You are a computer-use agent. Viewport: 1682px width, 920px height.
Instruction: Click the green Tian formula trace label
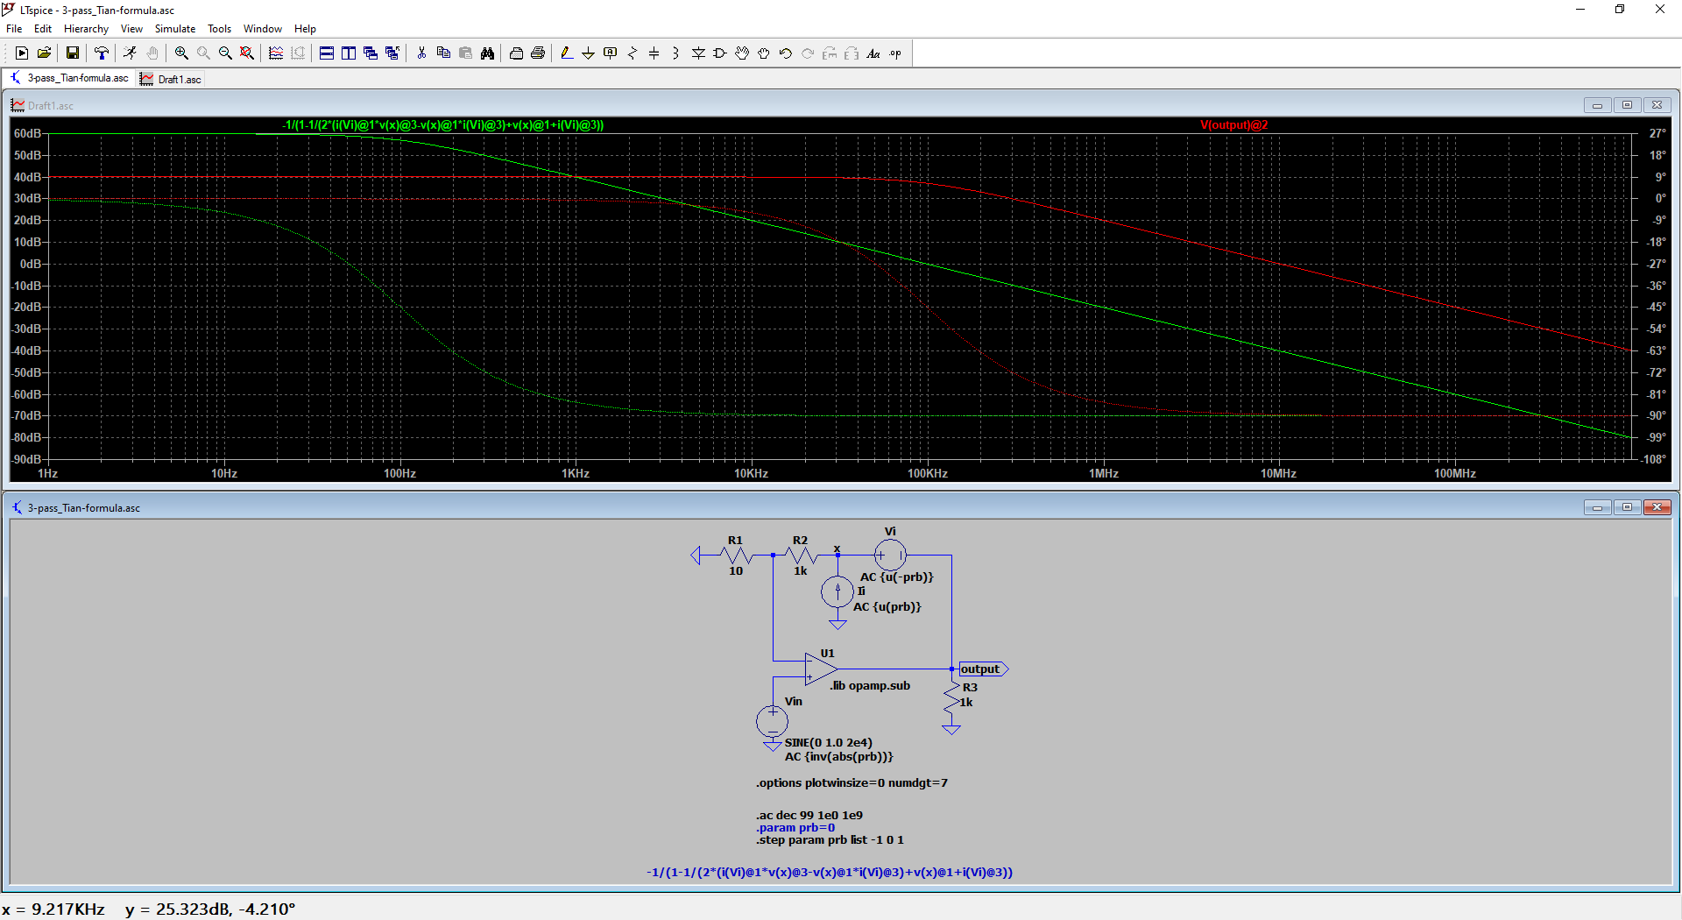[442, 125]
